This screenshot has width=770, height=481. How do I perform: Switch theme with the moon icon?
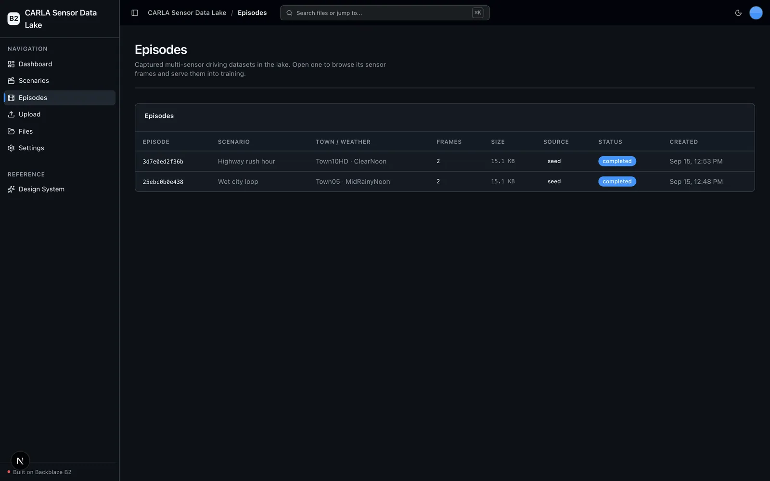738,13
